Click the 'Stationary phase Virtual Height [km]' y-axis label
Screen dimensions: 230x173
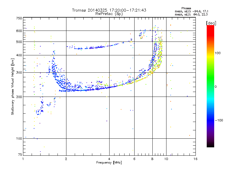[12, 86]
